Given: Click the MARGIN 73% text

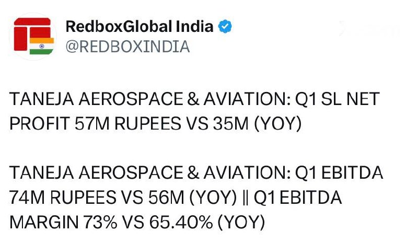Looking at the screenshot, I should [x=63, y=222].
